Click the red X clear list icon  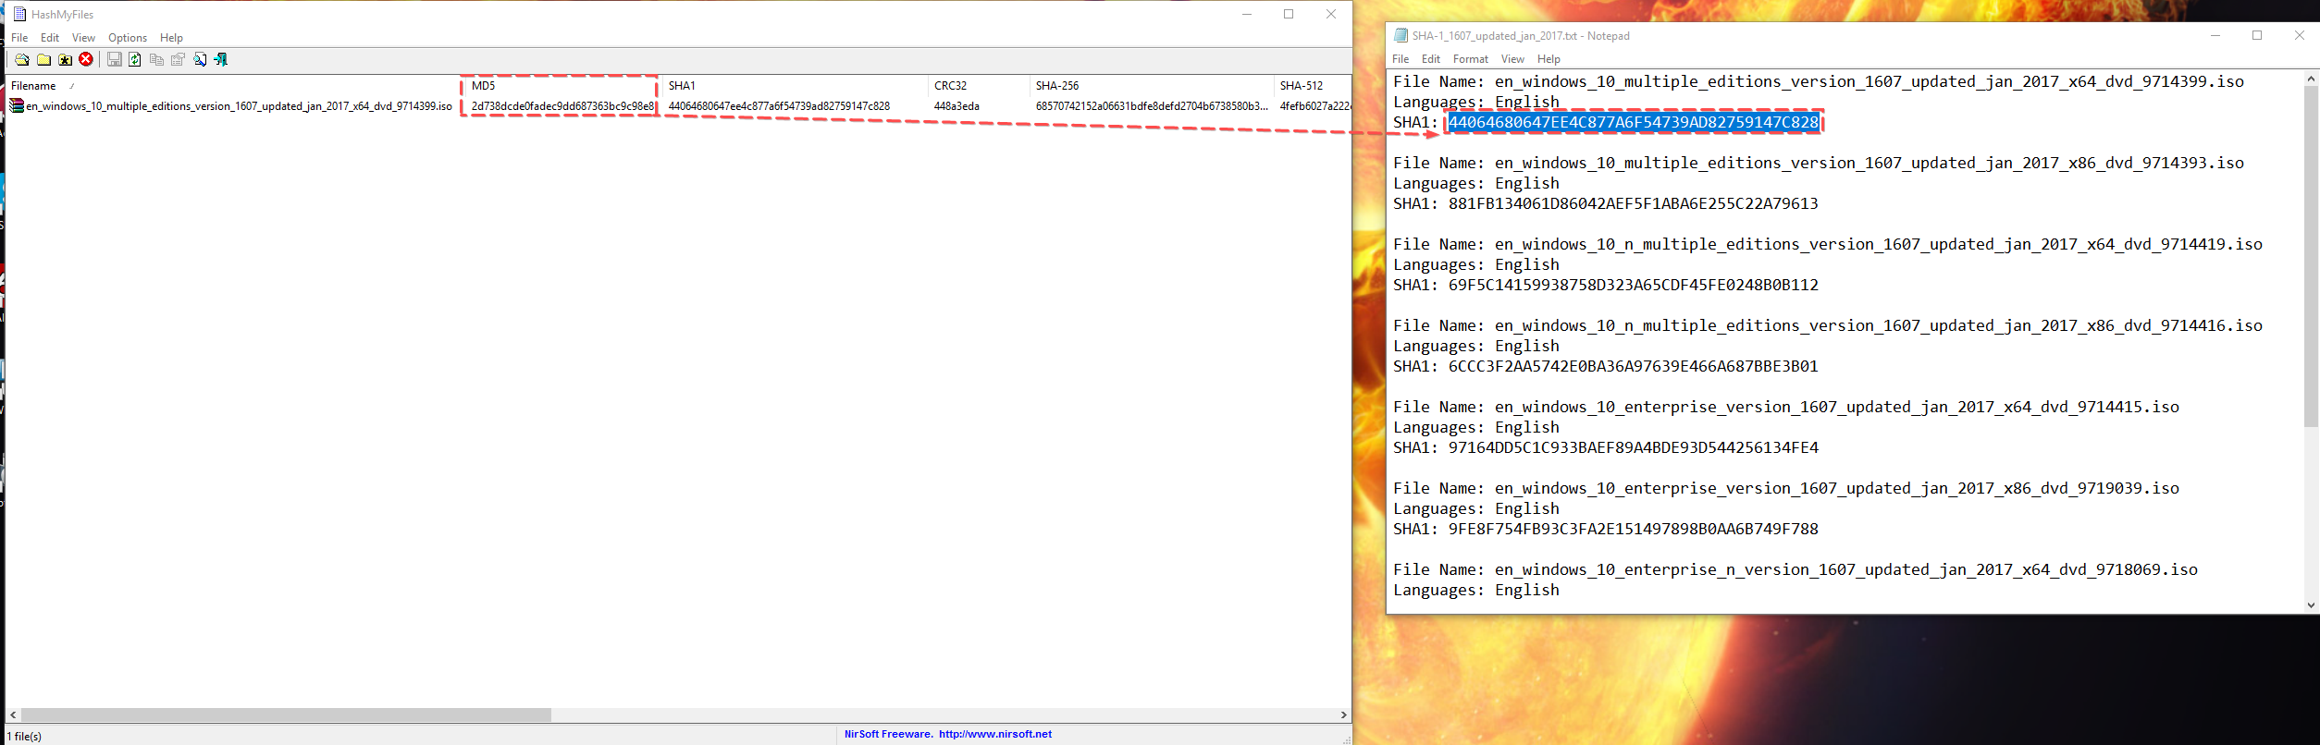(x=86, y=60)
